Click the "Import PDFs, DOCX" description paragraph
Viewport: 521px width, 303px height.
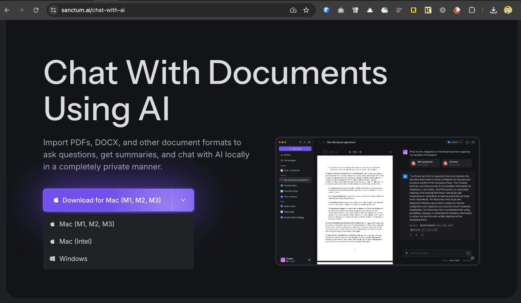pos(146,155)
